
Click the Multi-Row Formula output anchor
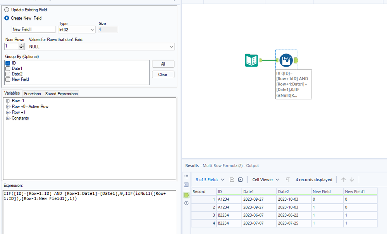(x=296, y=60)
